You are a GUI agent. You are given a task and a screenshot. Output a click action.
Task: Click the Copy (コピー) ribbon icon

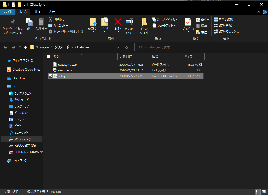tap(29, 24)
